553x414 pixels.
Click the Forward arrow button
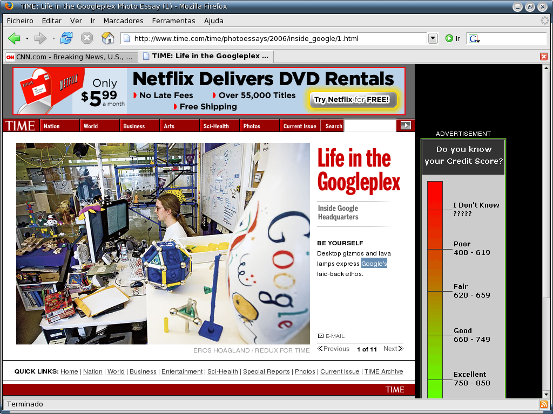tap(40, 38)
